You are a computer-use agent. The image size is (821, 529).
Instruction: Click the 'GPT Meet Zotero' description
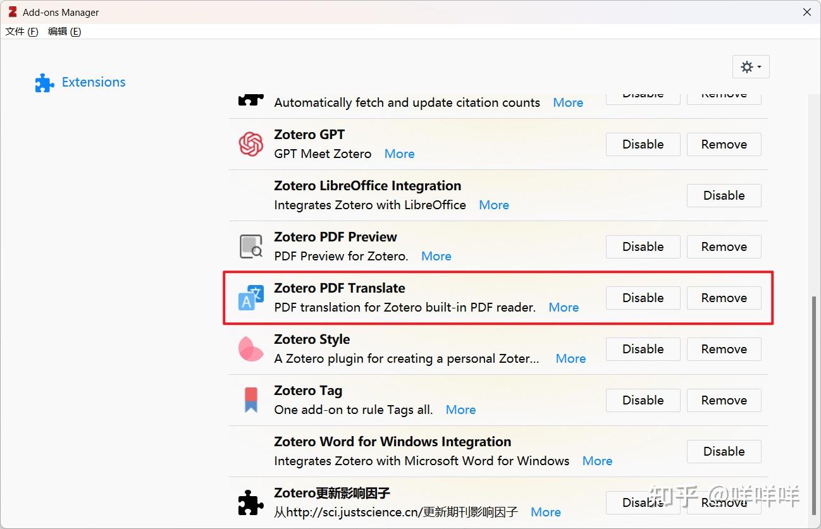coord(323,154)
